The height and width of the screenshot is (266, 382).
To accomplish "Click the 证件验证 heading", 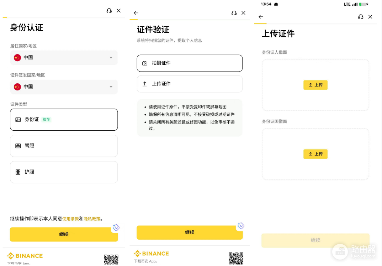I will [153, 30].
